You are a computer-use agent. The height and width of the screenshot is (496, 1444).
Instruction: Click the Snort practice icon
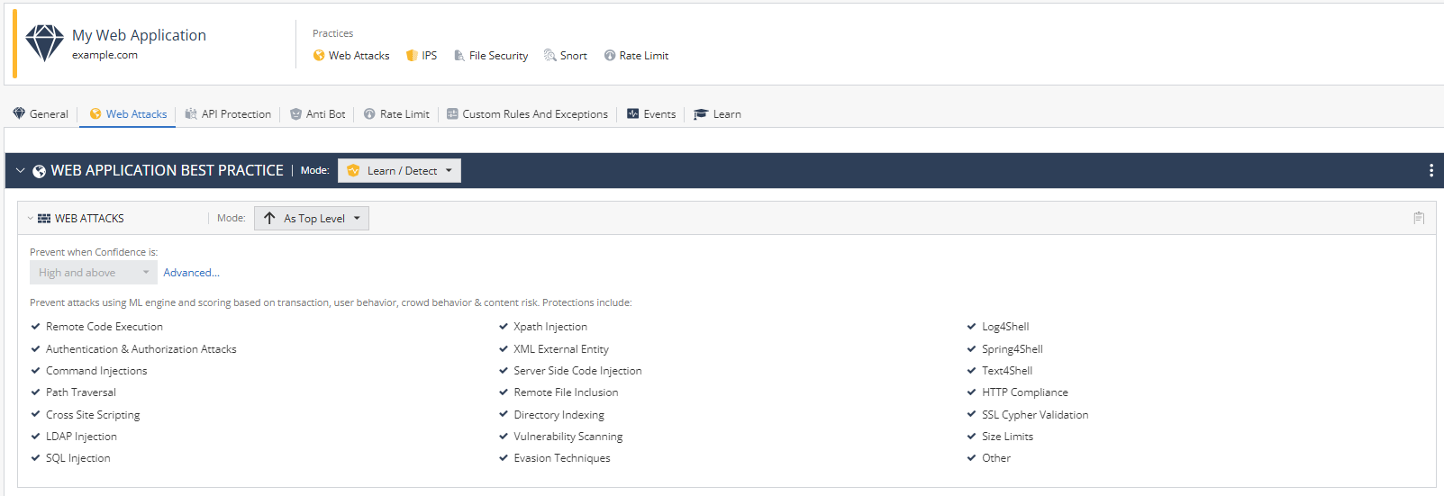tap(549, 56)
